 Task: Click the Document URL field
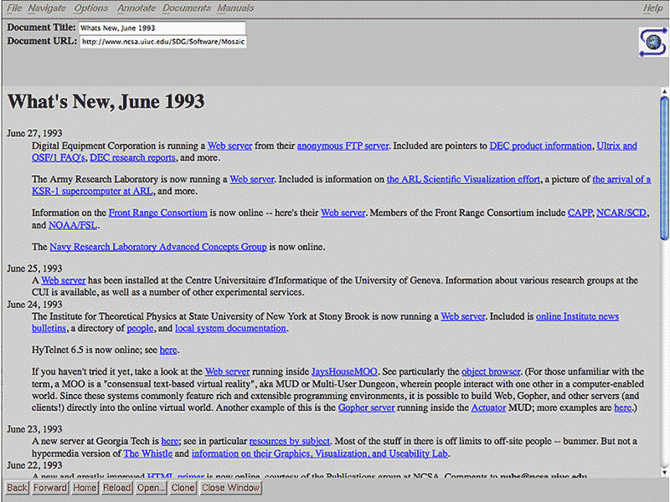pyautogui.click(x=162, y=42)
